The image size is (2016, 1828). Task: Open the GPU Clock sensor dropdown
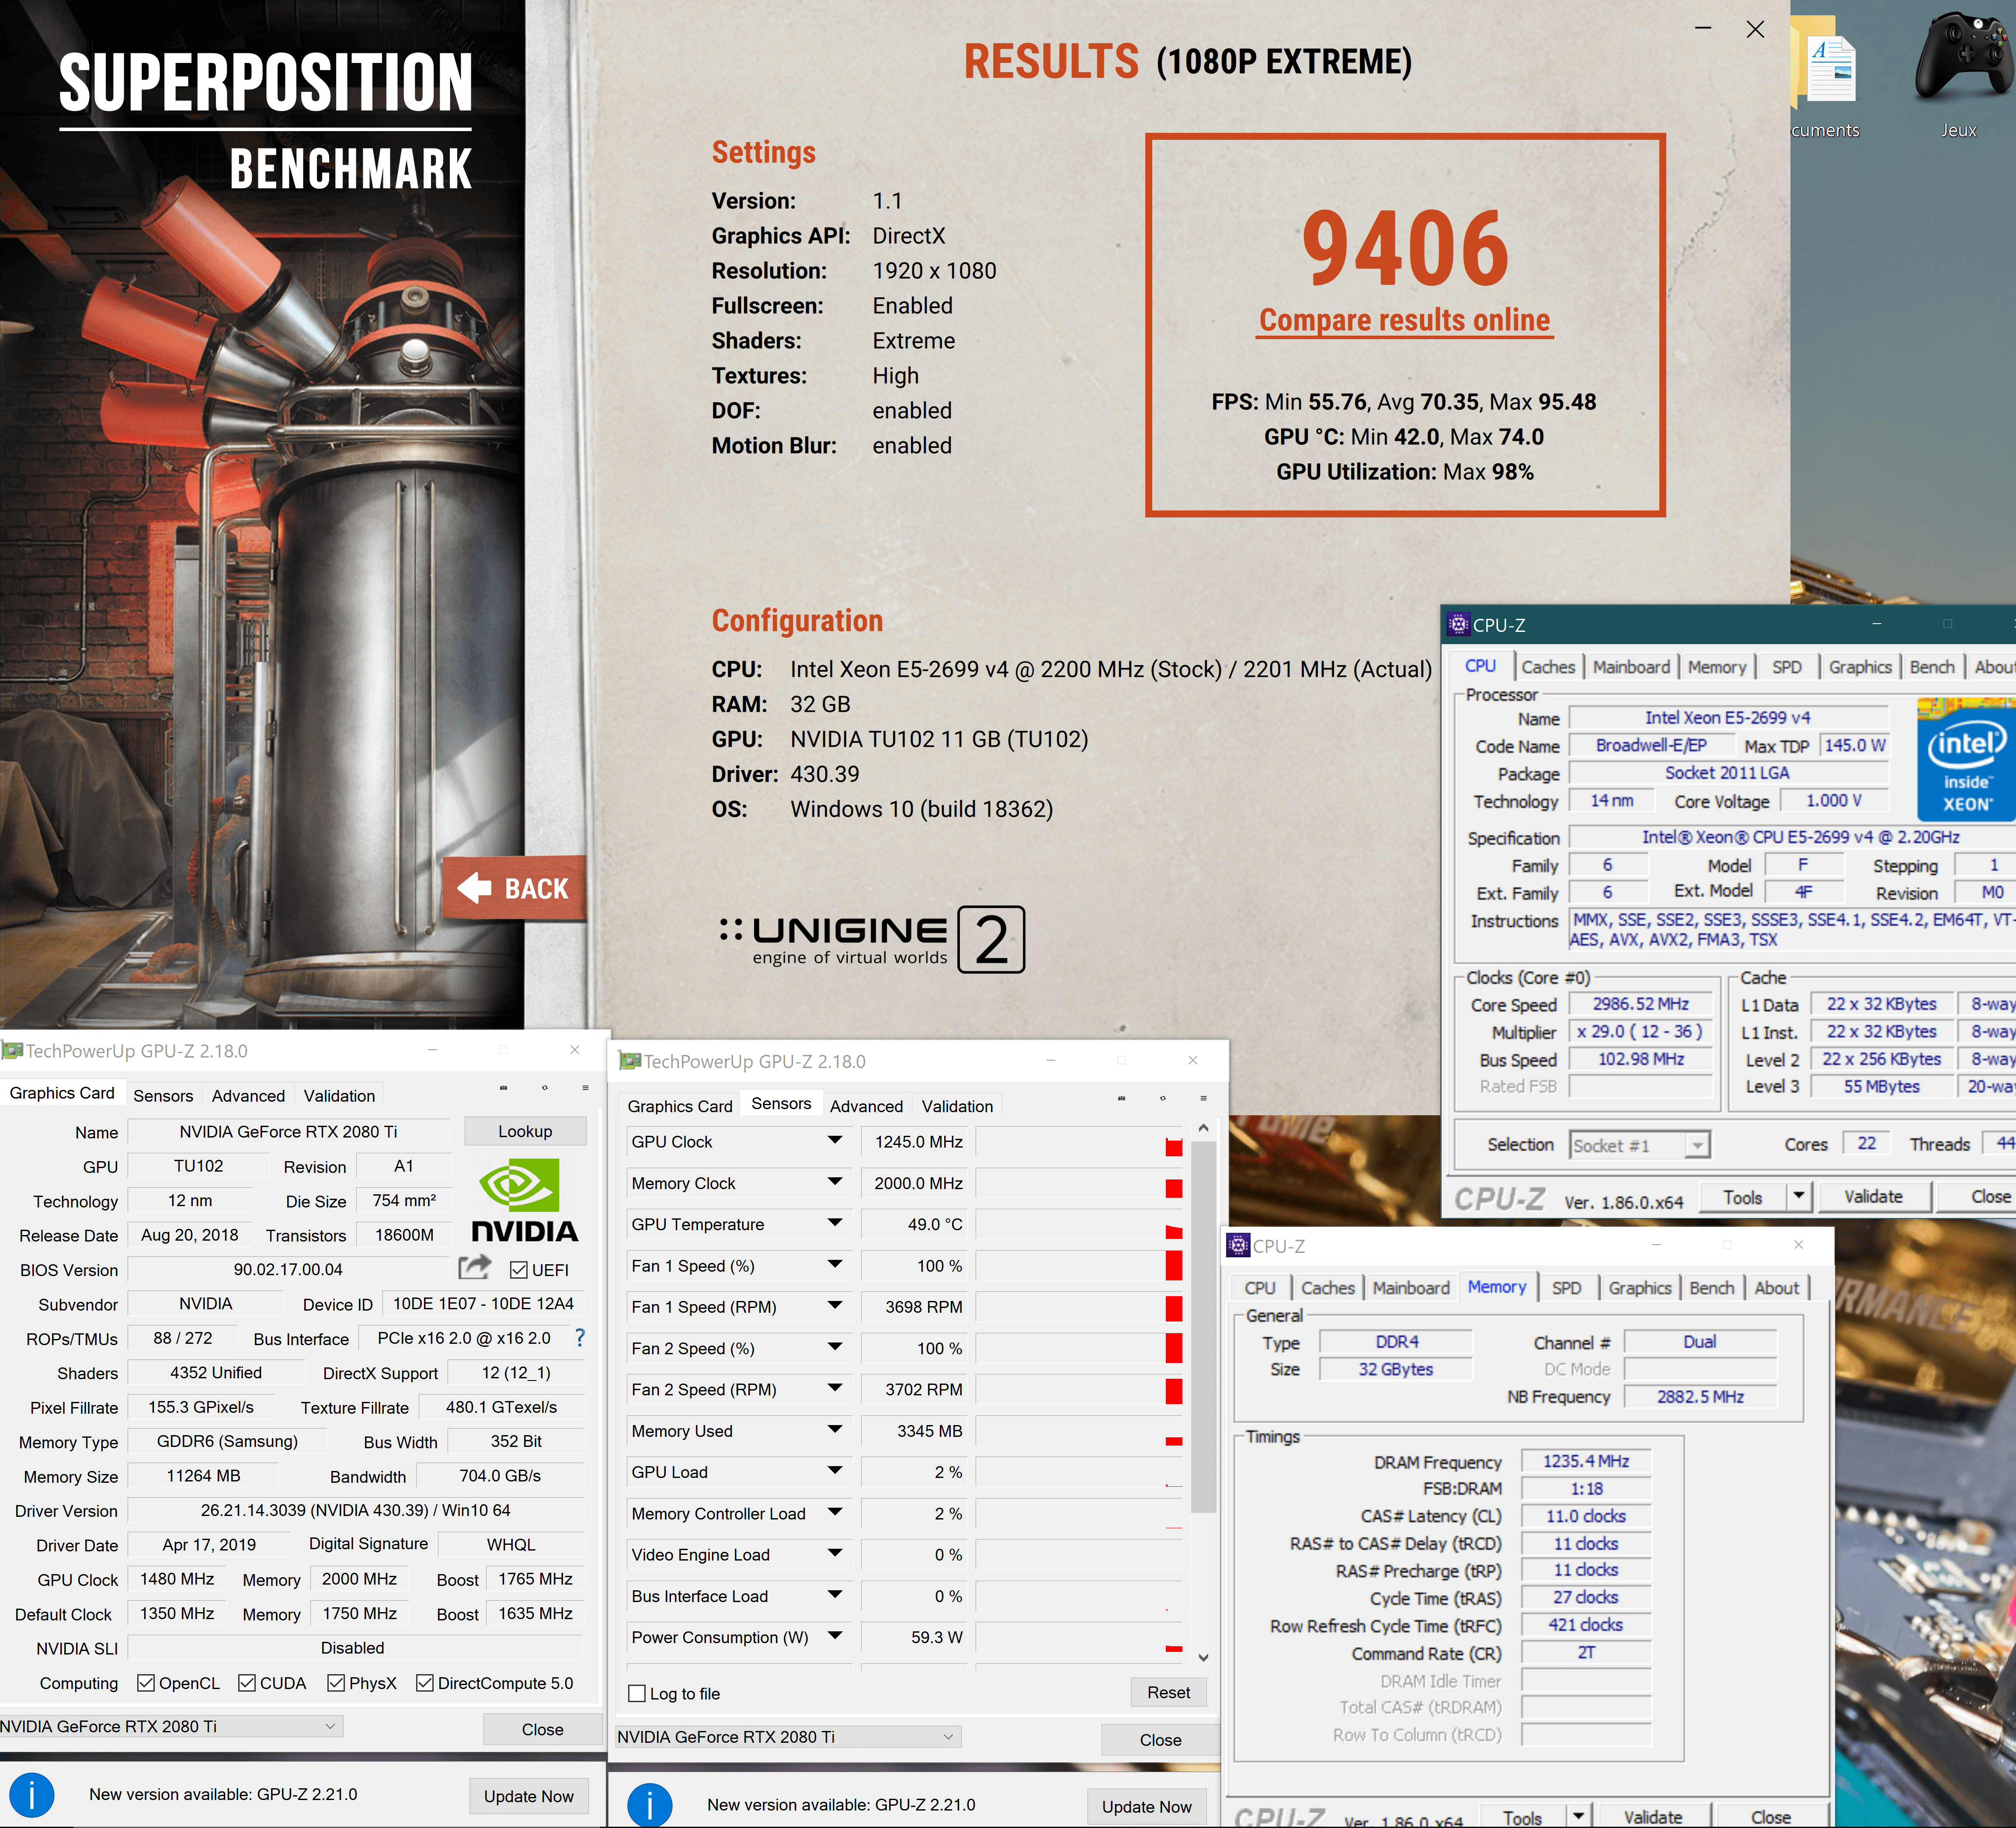834,1140
